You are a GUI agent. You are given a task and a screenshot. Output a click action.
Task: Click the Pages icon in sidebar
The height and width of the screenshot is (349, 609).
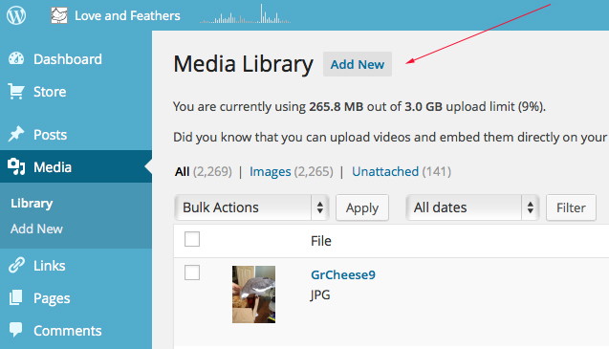[16, 298]
